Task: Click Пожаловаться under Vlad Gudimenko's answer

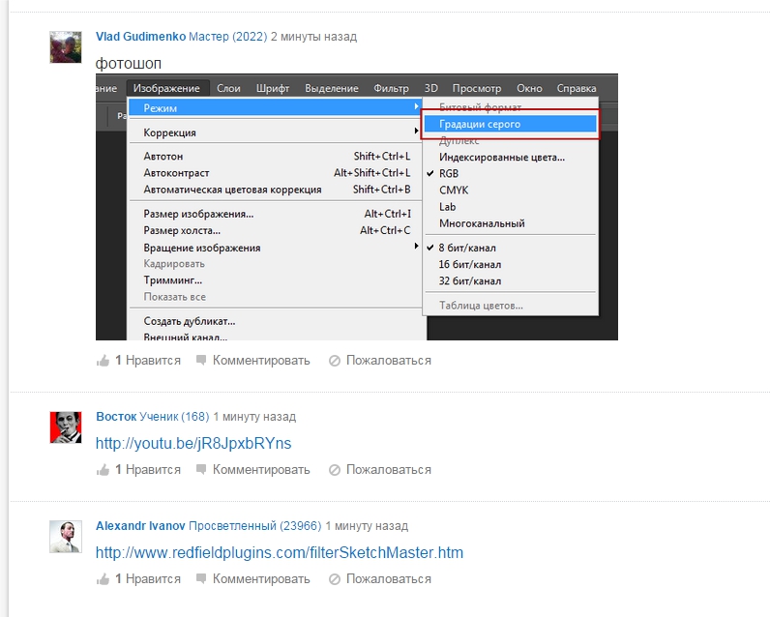Action: [389, 361]
